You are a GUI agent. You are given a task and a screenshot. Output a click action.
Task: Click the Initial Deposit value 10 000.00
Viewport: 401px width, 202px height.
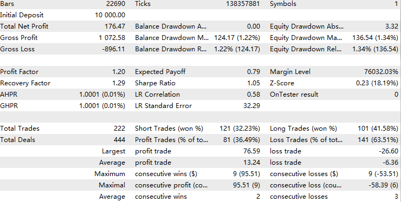click(110, 15)
